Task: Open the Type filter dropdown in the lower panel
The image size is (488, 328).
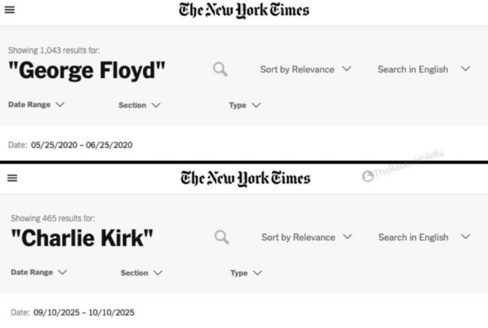Action: click(x=246, y=273)
